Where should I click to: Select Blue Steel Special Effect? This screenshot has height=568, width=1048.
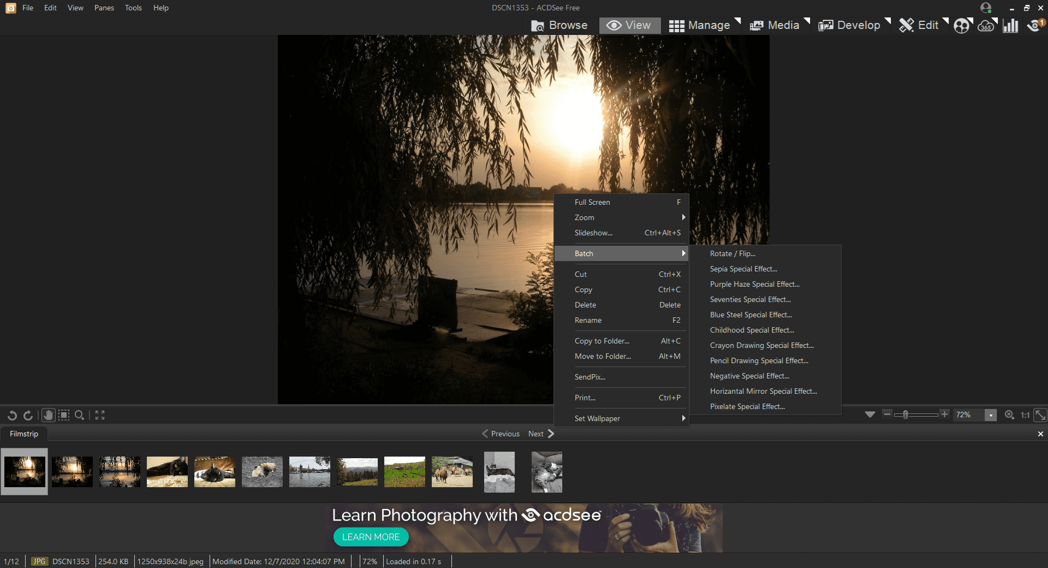(x=765, y=315)
